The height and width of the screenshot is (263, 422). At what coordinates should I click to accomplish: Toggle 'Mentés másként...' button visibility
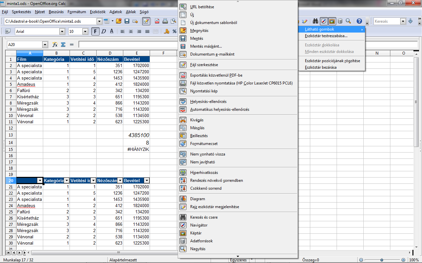coord(238,46)
